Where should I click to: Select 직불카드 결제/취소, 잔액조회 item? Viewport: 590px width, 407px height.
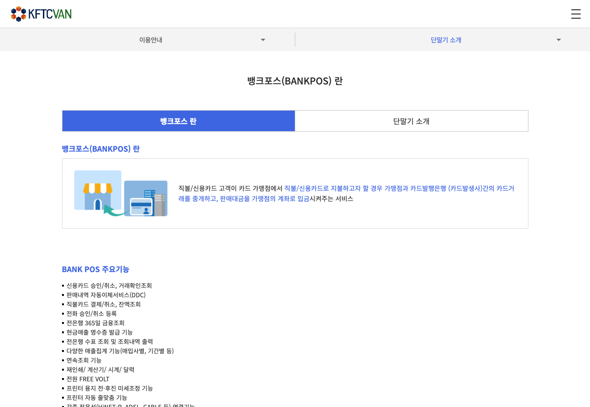pyautogui.click(x=104, y=304)
